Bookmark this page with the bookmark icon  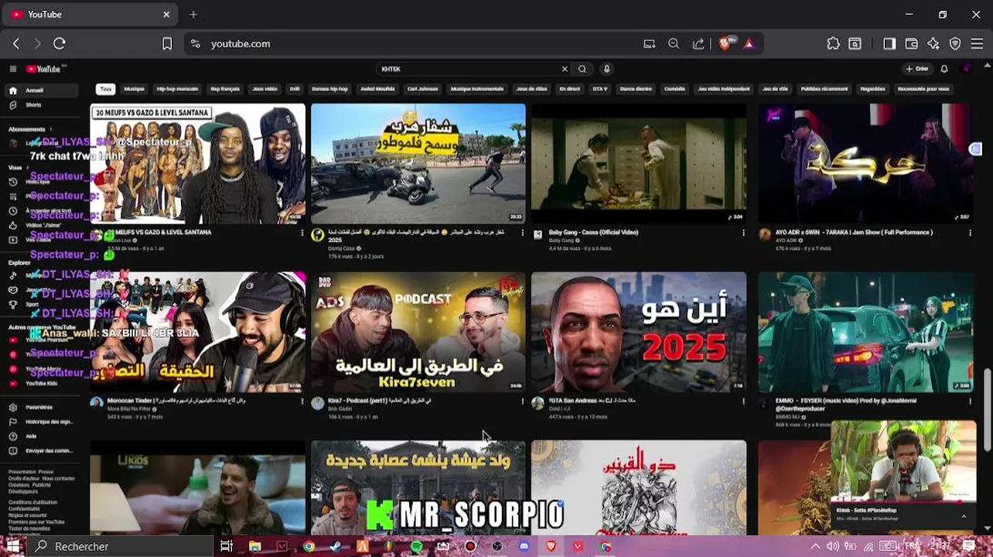tap(167, 44)
